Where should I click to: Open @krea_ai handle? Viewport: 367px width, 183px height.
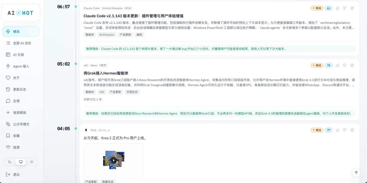(x=104, y=130)
